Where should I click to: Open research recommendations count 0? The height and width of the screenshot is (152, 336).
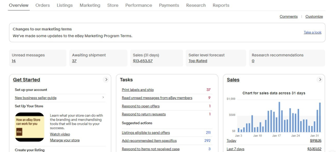[253, 61]
